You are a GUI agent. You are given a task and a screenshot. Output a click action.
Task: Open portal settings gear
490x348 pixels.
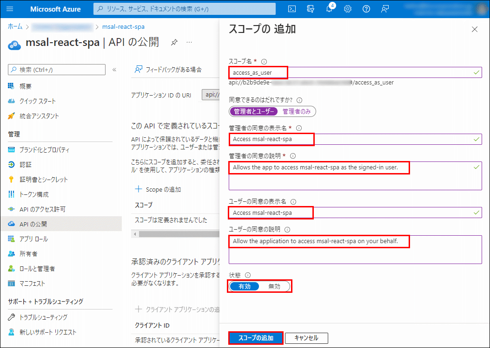[x=347, y=9]
